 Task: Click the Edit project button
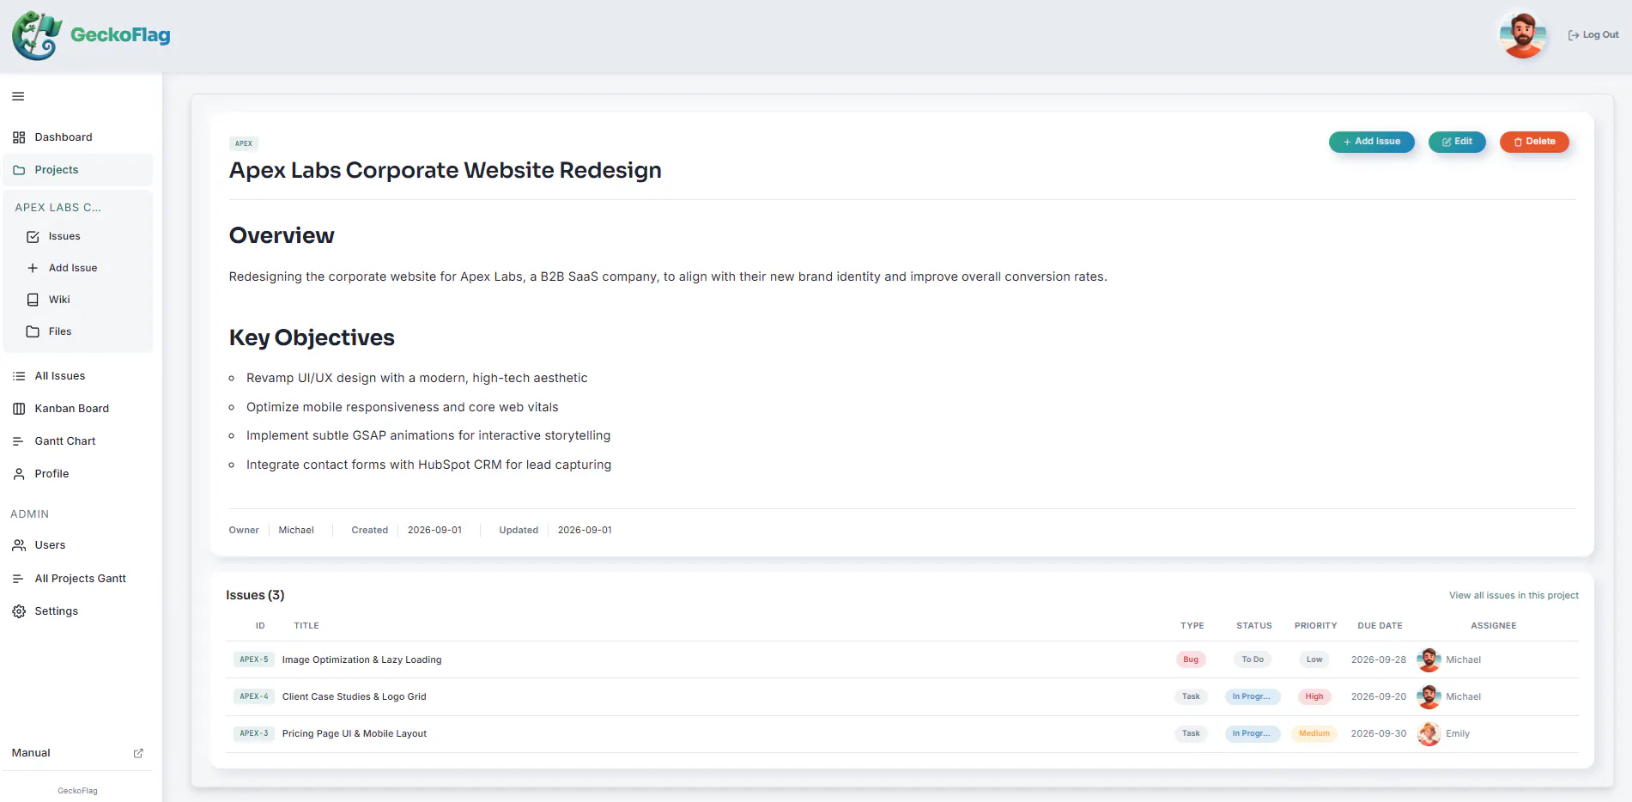pos(1457,142)
